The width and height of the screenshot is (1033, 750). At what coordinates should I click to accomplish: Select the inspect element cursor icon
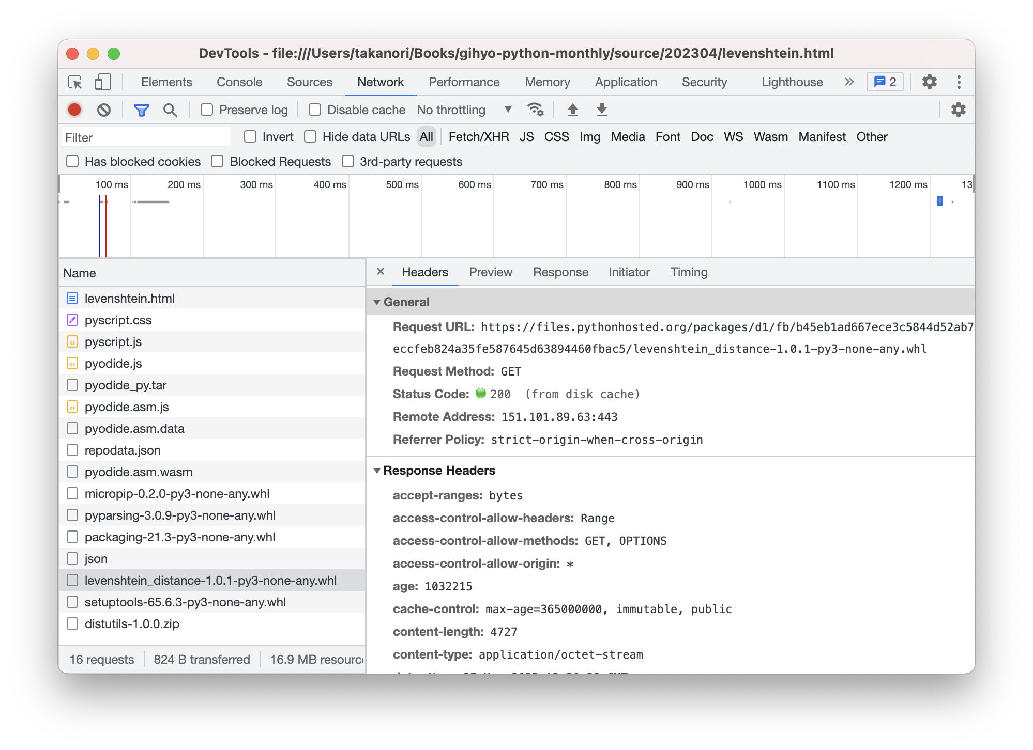(75, 82)
